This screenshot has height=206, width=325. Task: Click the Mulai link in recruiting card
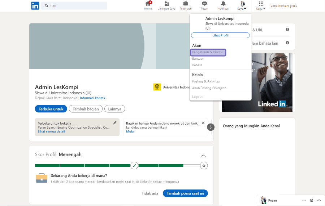(x=130, y=131)
